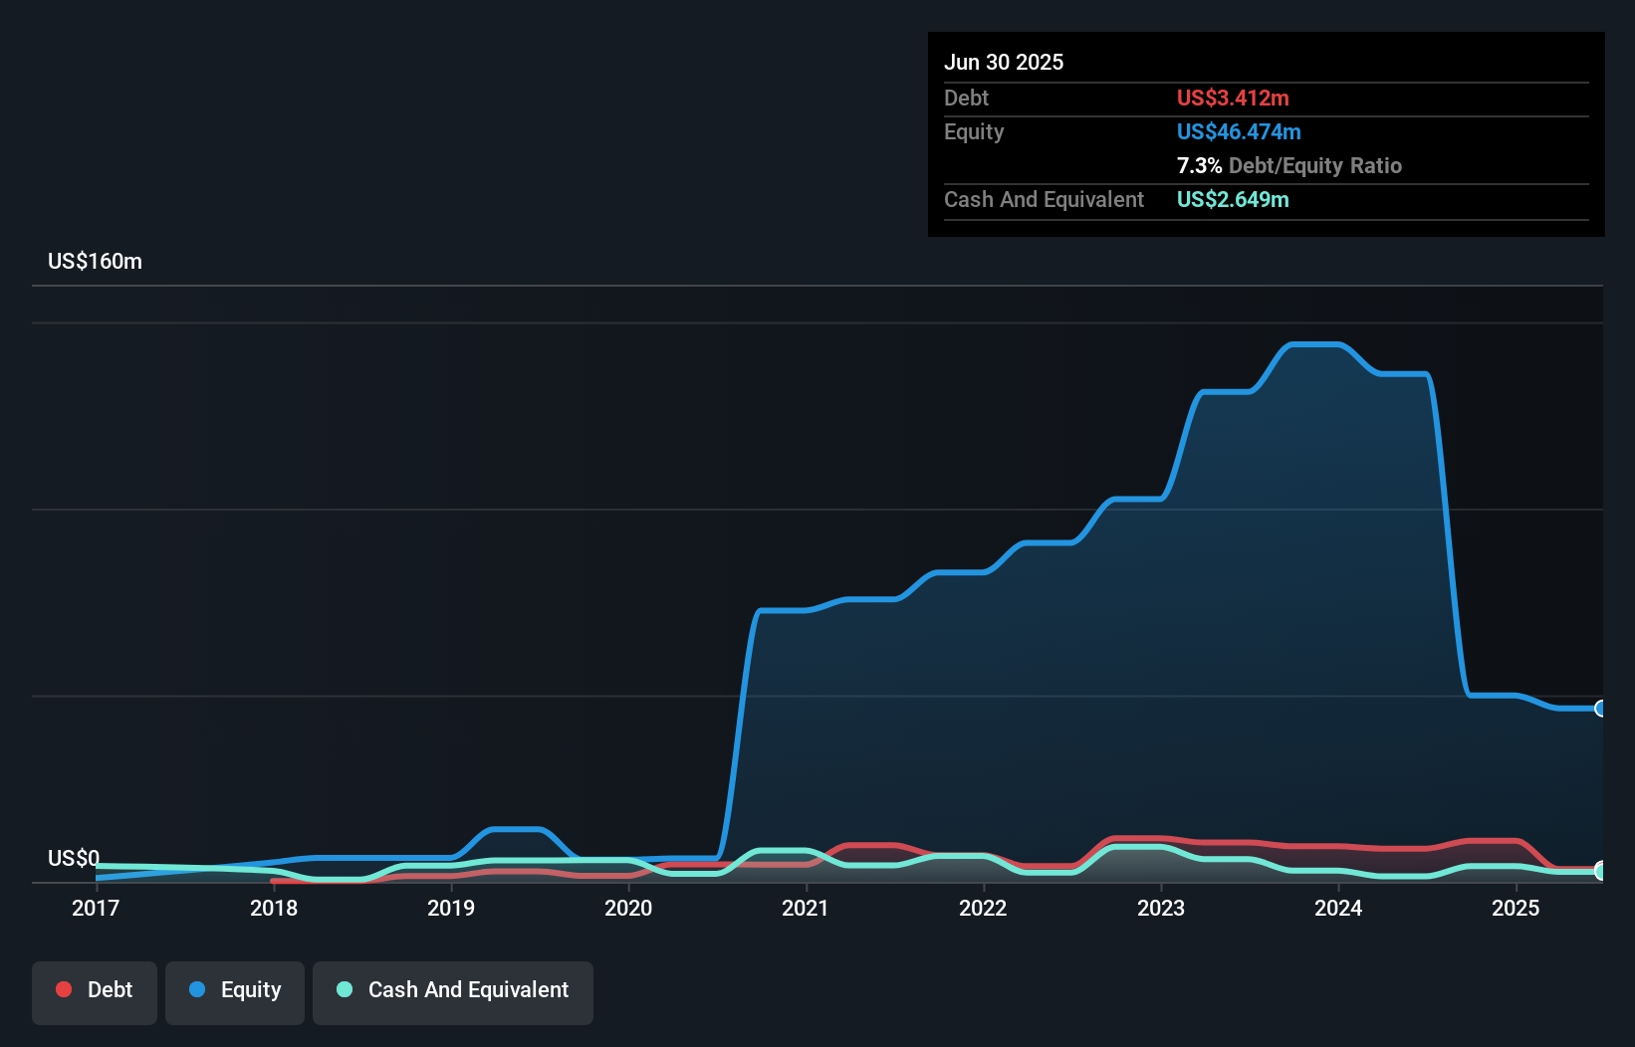This screenshot has height=1047, width=1635.
Task: Click the teal US$2.649m cash value
Action: coord(1233,199)
